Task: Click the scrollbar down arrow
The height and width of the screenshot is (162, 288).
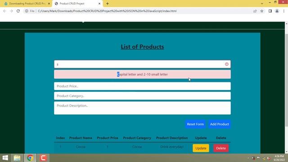Action: [286, 152]
